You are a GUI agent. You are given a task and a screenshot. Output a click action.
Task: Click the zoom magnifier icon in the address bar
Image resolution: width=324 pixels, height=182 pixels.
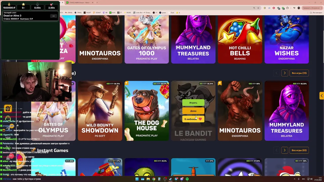click(x=254, y=8)
